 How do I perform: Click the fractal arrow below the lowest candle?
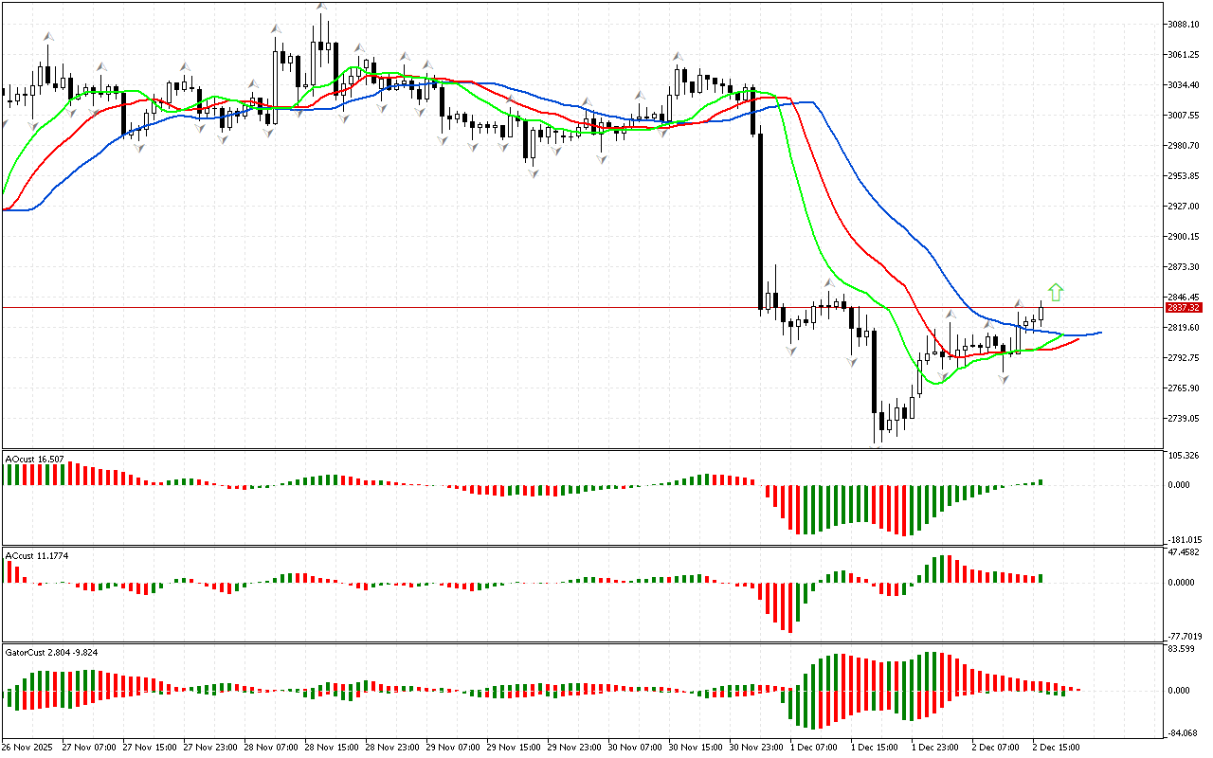click(x=878, y=449)
